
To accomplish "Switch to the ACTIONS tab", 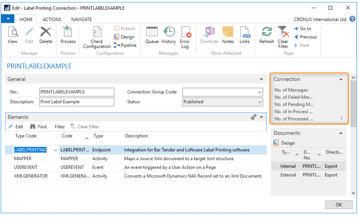I will pyautogui.click(x=52, y=19).
